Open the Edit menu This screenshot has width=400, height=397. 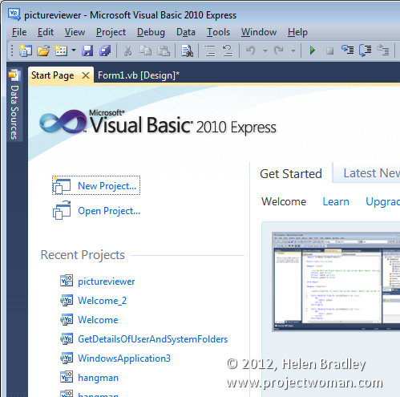(x=46, y=32)
